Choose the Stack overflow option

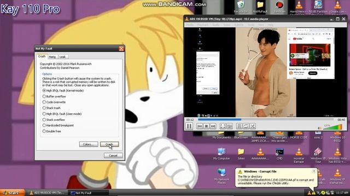click(x=44, y=120)
